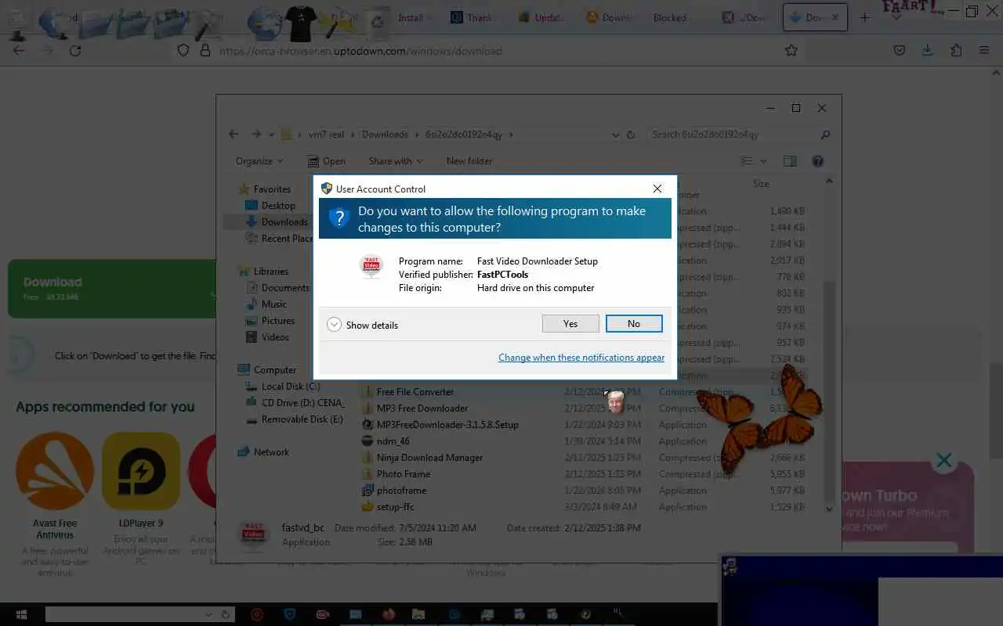Image resolution: width=1003 pixels, height=626 pixels.
Task: Select Downloads in the navigation pane
Action: pos(284,222)
